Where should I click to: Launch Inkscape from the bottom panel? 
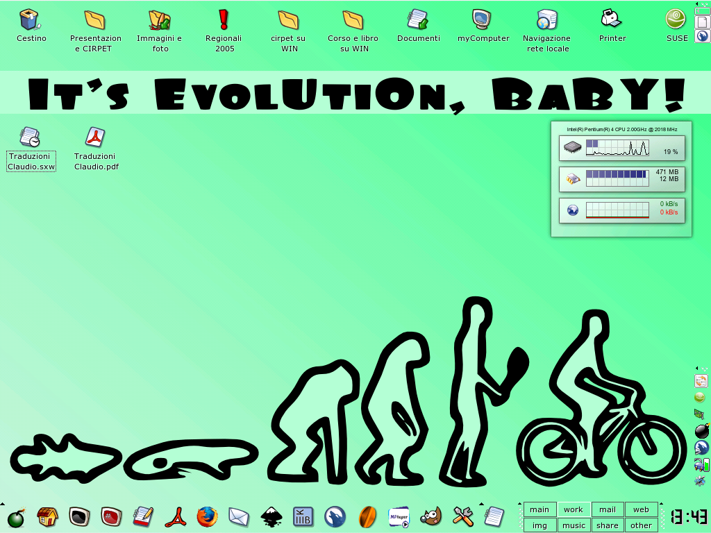tap(271, 517)
